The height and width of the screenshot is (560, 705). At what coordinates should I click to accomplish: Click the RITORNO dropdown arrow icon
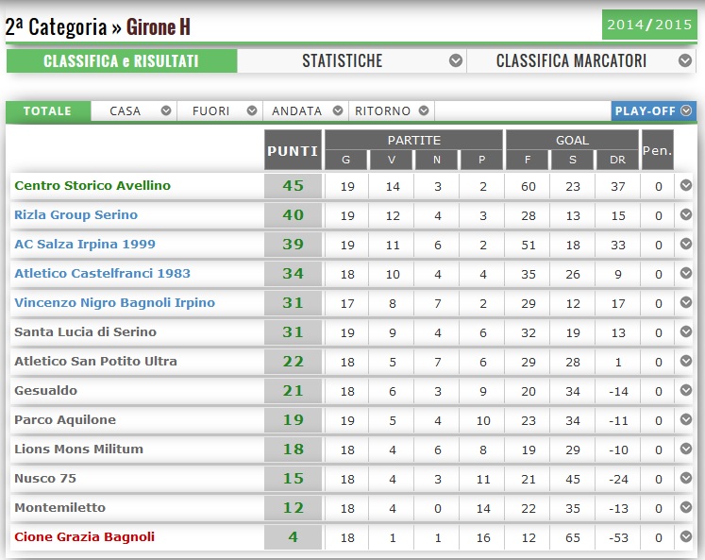coord(425,110)
